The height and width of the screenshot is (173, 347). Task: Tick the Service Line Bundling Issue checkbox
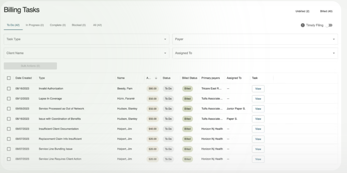tap(9, 149)
